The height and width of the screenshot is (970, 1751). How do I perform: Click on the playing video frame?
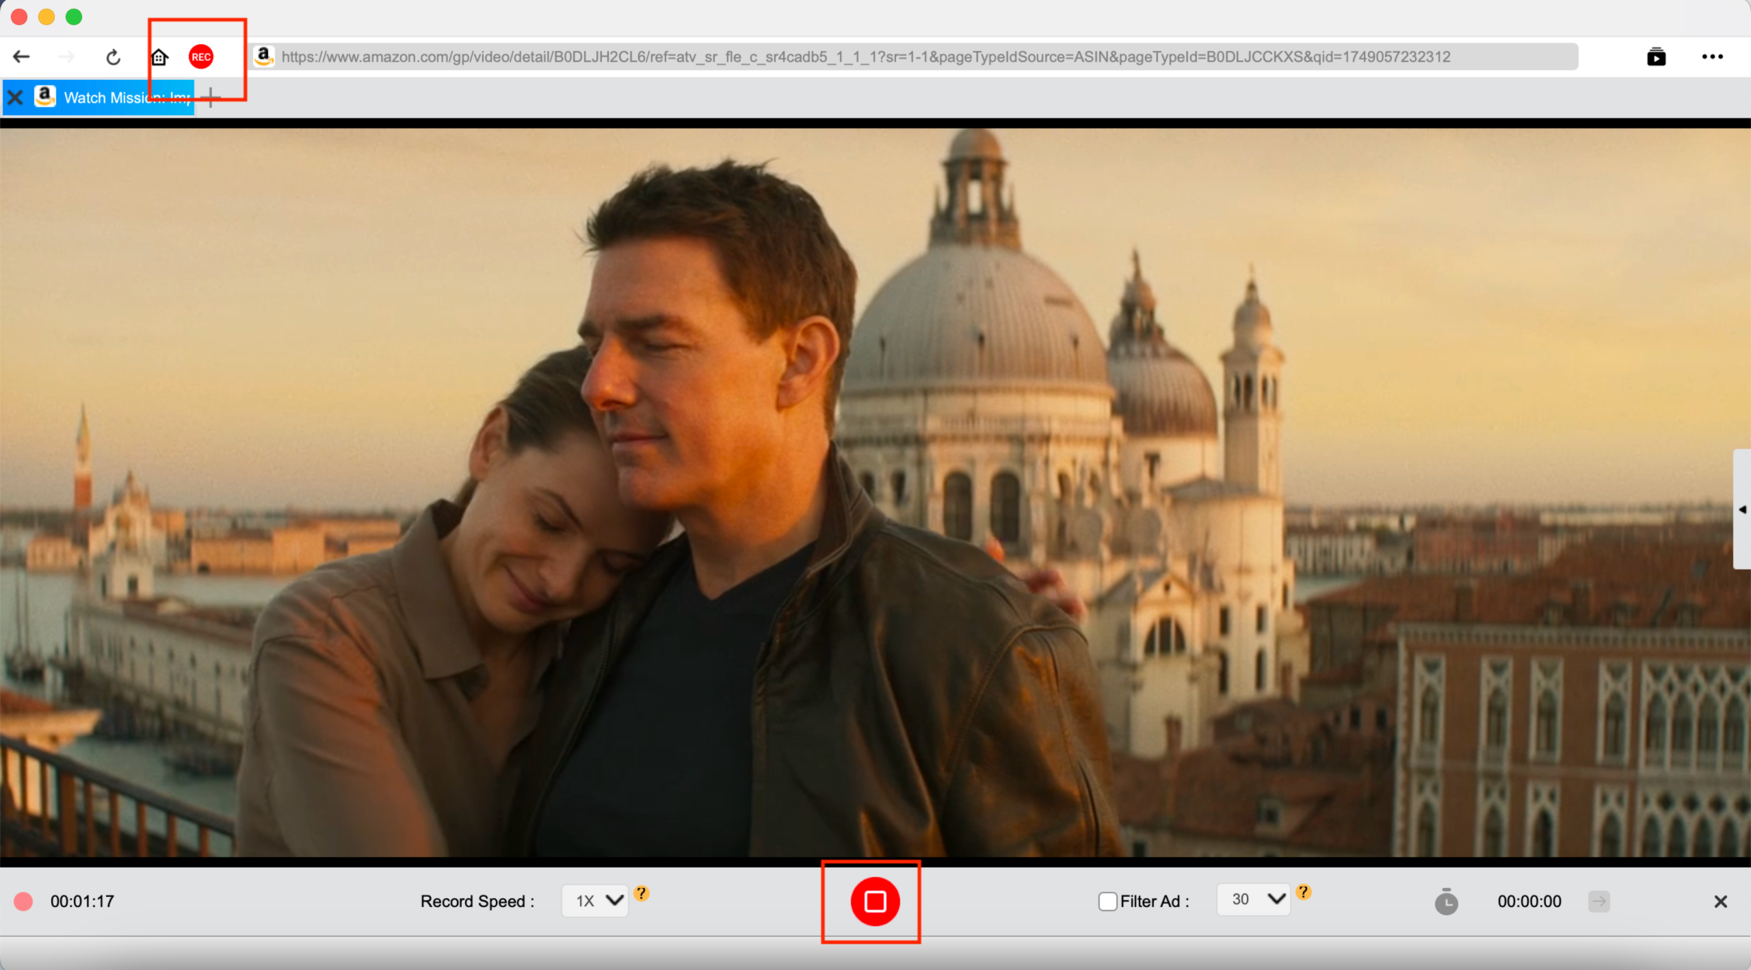tap(875, 492)
